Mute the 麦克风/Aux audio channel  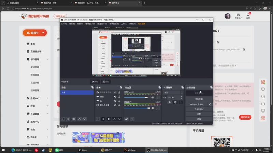(153, 98)
